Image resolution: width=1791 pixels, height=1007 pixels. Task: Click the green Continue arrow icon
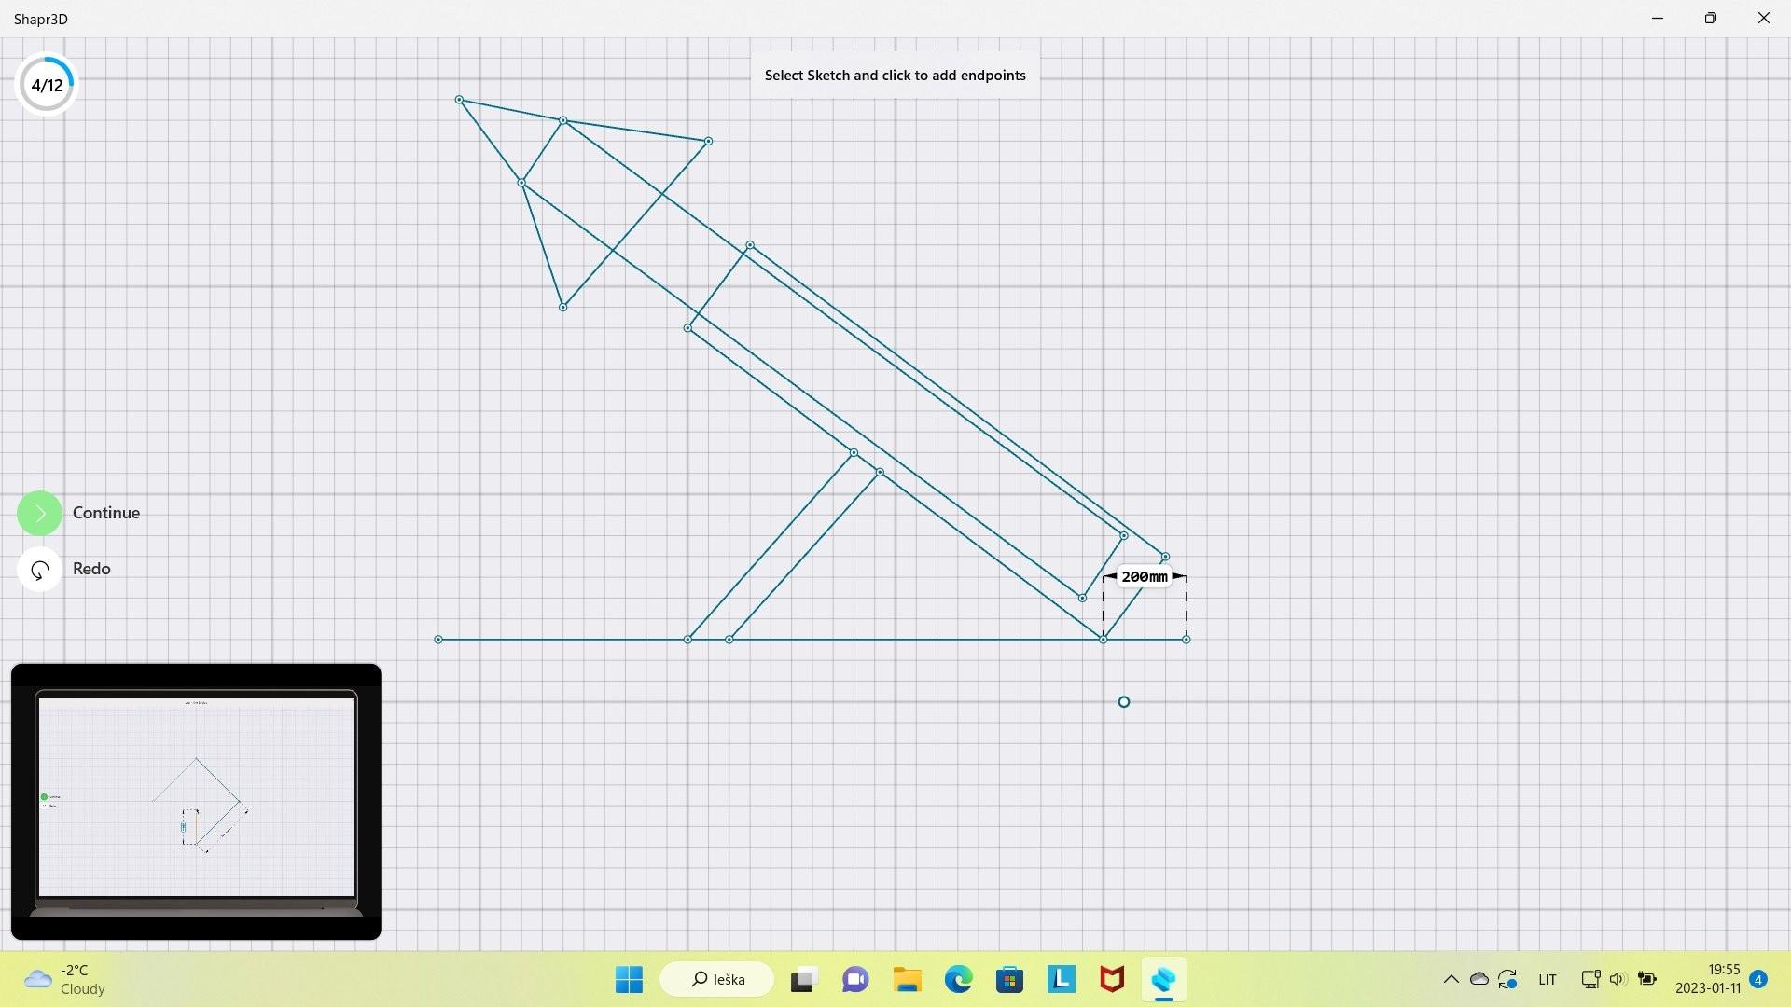(39, 513)
